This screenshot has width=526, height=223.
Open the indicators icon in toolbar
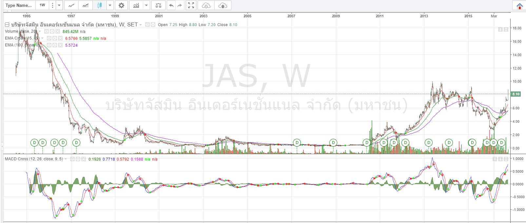tap(136, 5)
